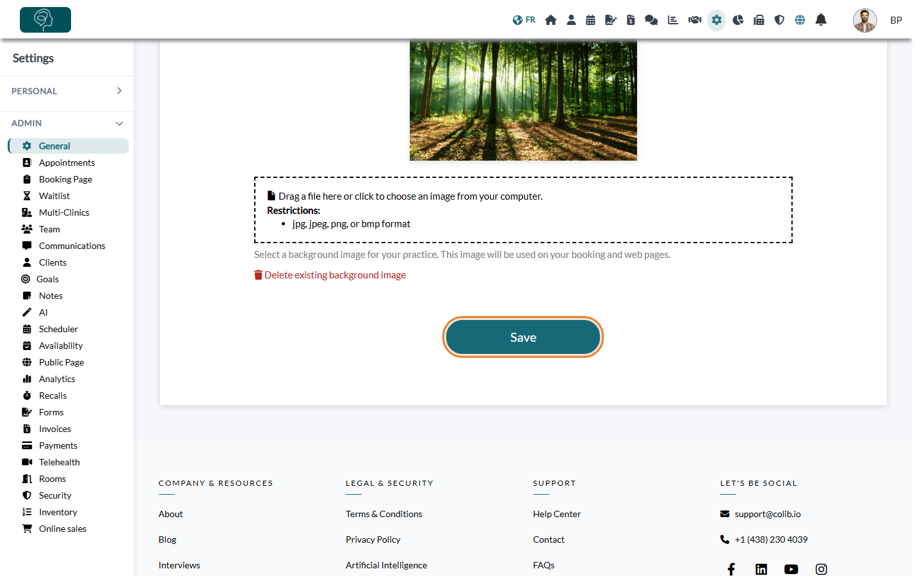Go to Booking Page settings
The image size is (922, 576).
(65, 179)
